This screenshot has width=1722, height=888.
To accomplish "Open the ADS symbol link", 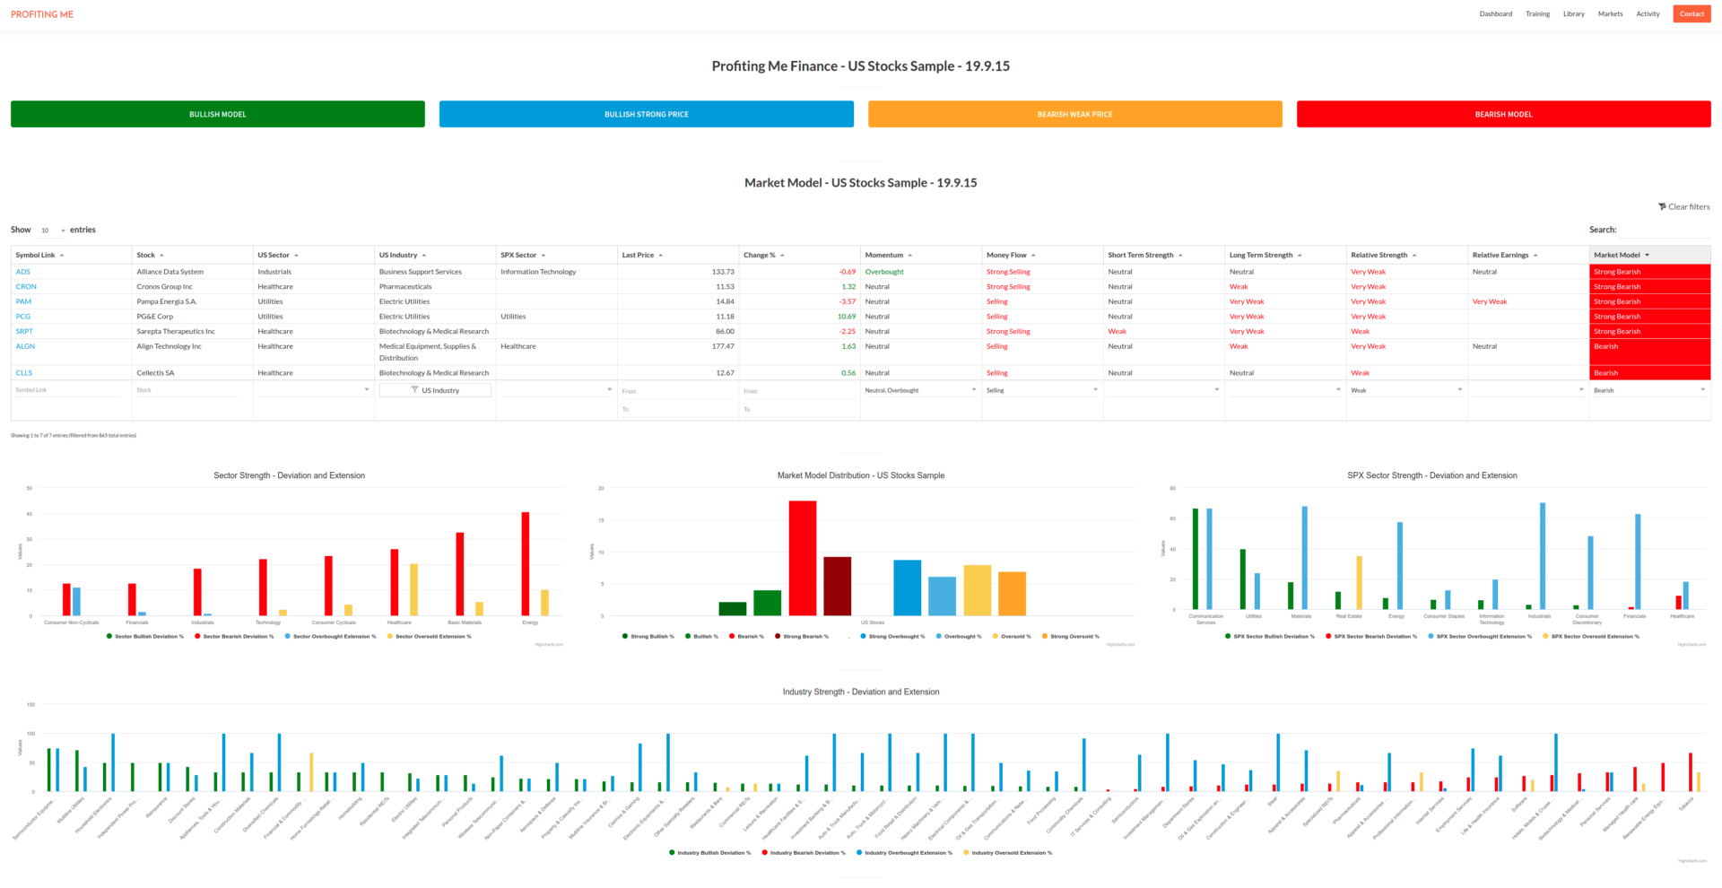I will point(23,272).
